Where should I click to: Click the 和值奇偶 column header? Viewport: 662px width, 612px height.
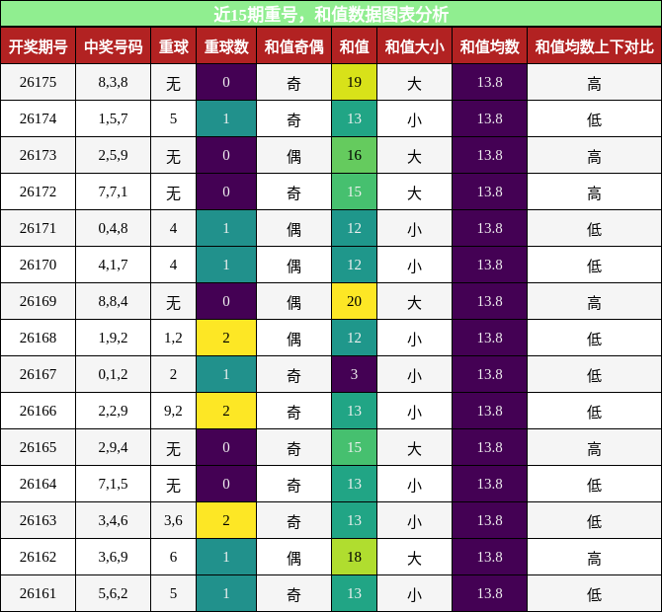(293, 46)
